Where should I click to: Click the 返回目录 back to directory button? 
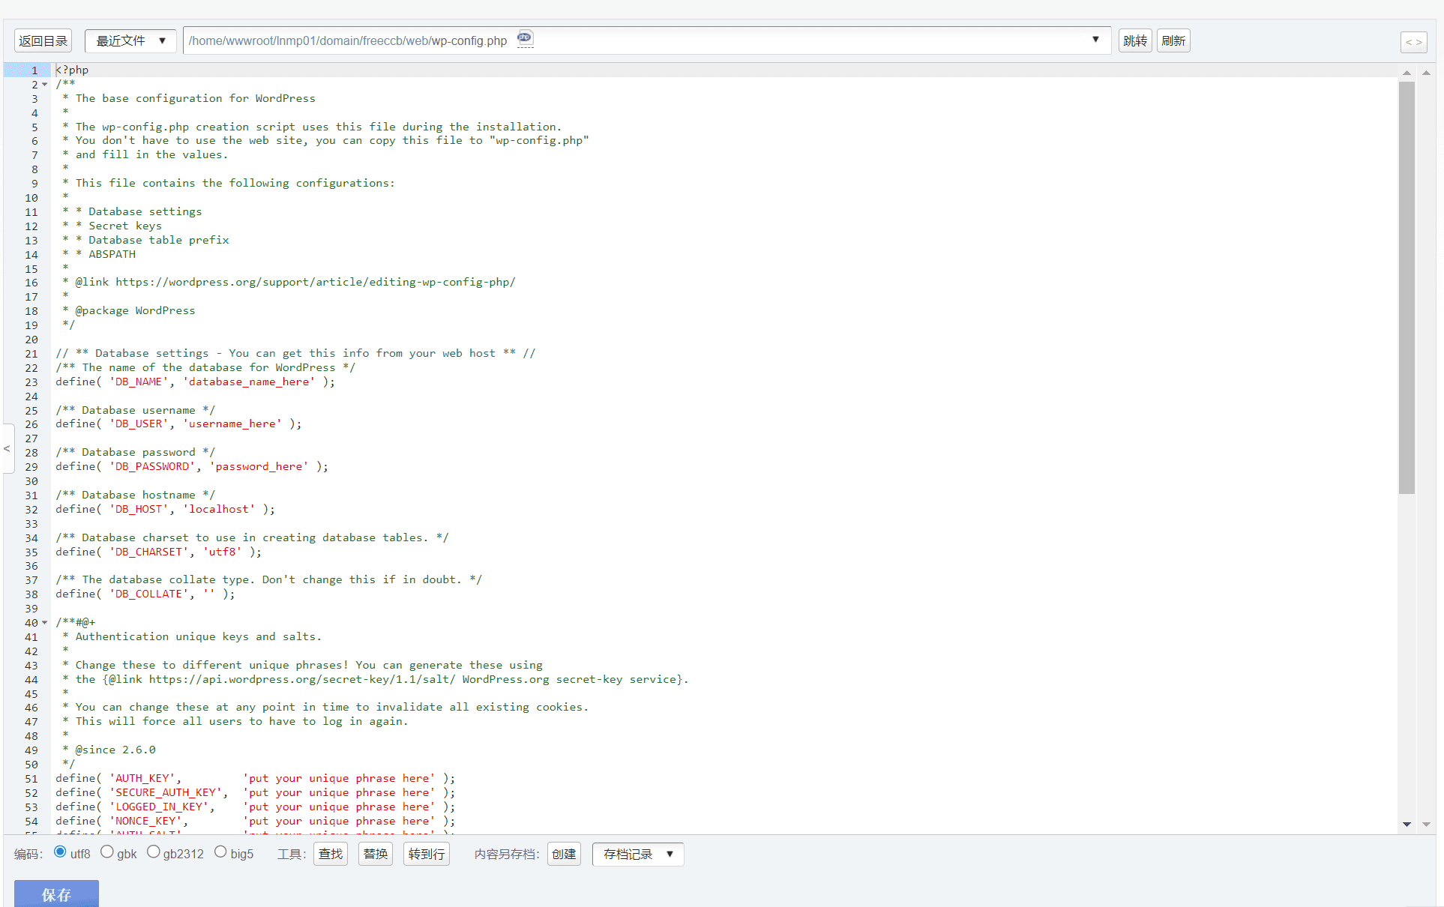(x=43, y=40)
